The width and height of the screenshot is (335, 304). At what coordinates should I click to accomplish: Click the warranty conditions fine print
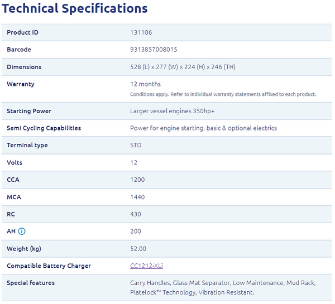coord(223,94)
